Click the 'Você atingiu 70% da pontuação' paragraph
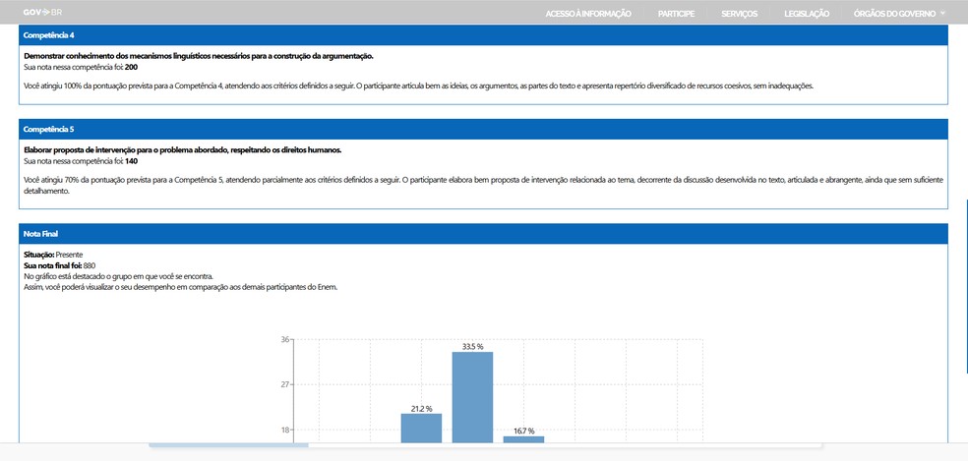 483,185
